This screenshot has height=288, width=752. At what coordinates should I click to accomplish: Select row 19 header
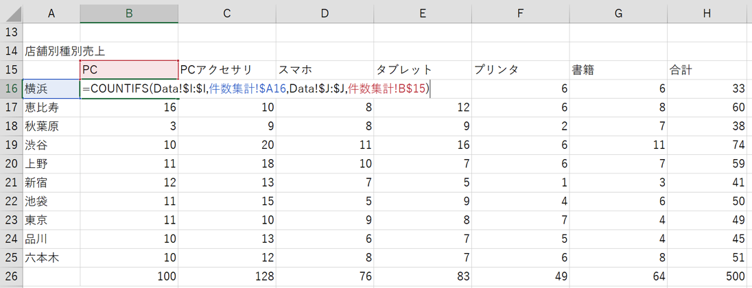point(12,145)
